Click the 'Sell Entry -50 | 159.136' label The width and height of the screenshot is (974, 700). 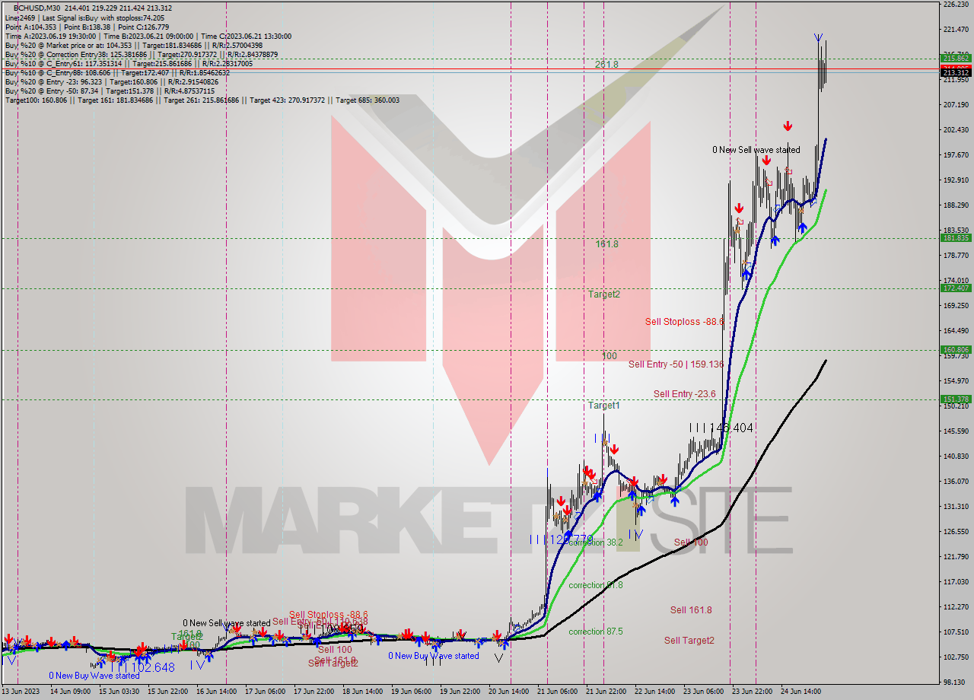676,364
